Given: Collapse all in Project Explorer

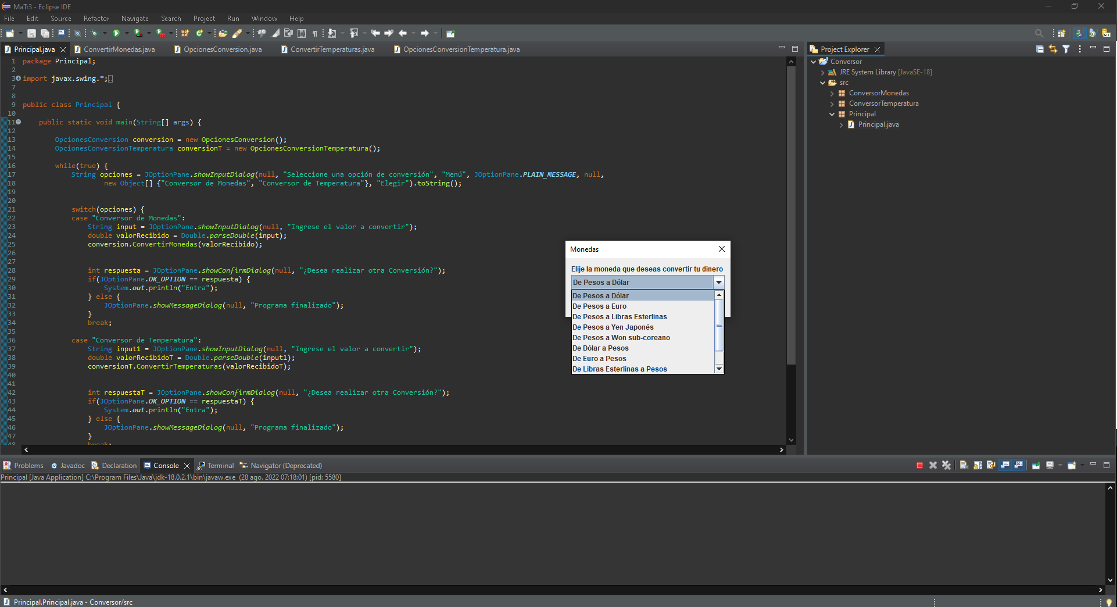Looking at the screenshot, I should coord(1040,49).
